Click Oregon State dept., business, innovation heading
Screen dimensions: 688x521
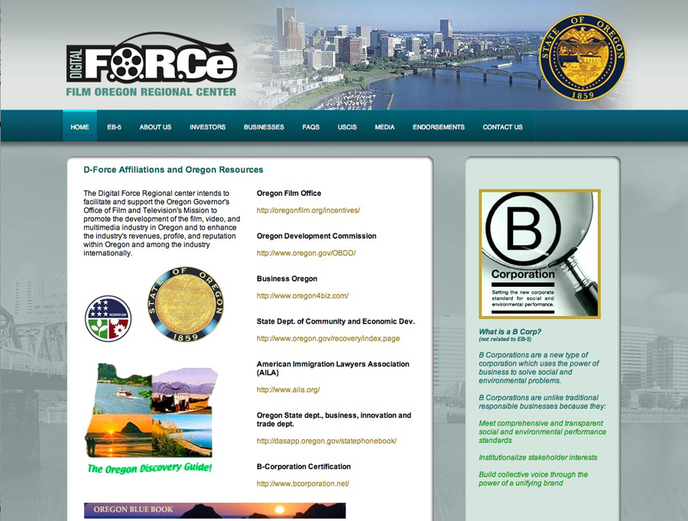coord(334,419)
